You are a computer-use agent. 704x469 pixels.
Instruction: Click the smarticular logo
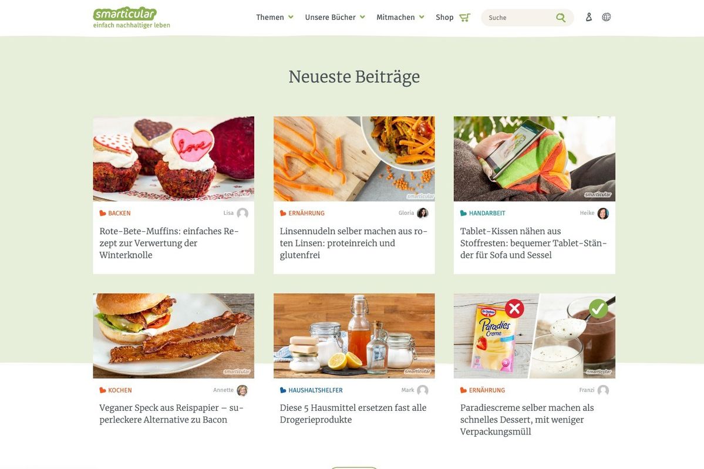pos(132,18)
